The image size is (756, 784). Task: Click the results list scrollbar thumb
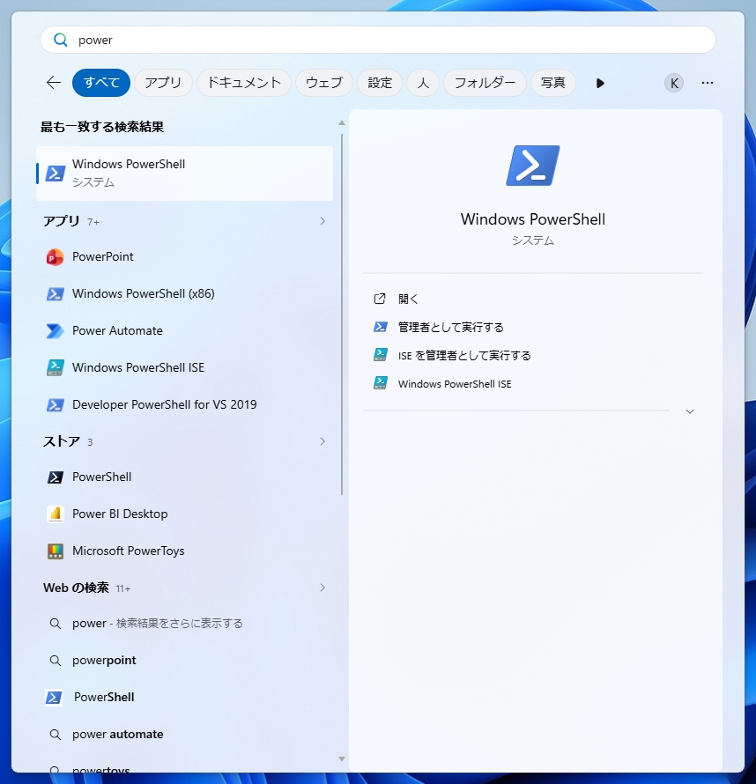coord(342,314)
